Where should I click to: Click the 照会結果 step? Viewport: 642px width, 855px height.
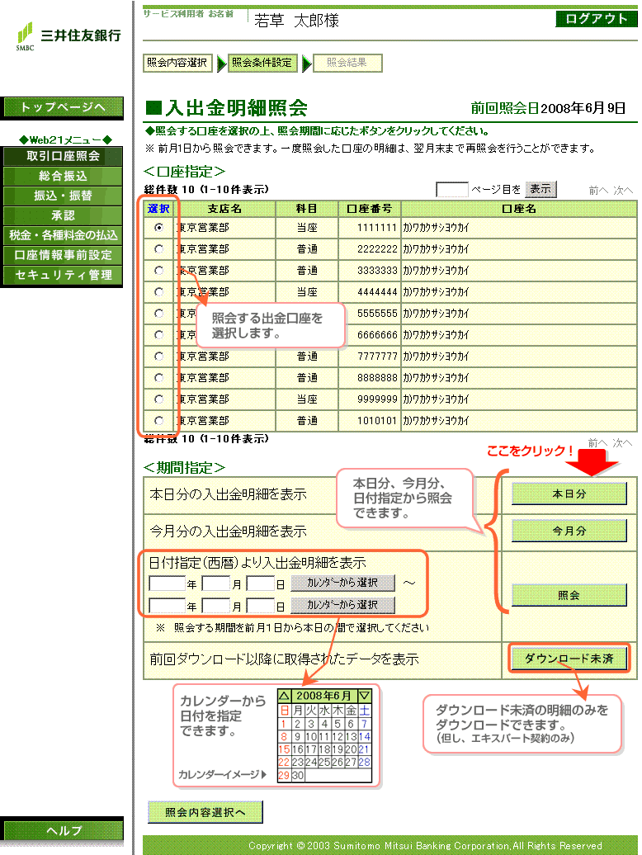tap(347, 63)
